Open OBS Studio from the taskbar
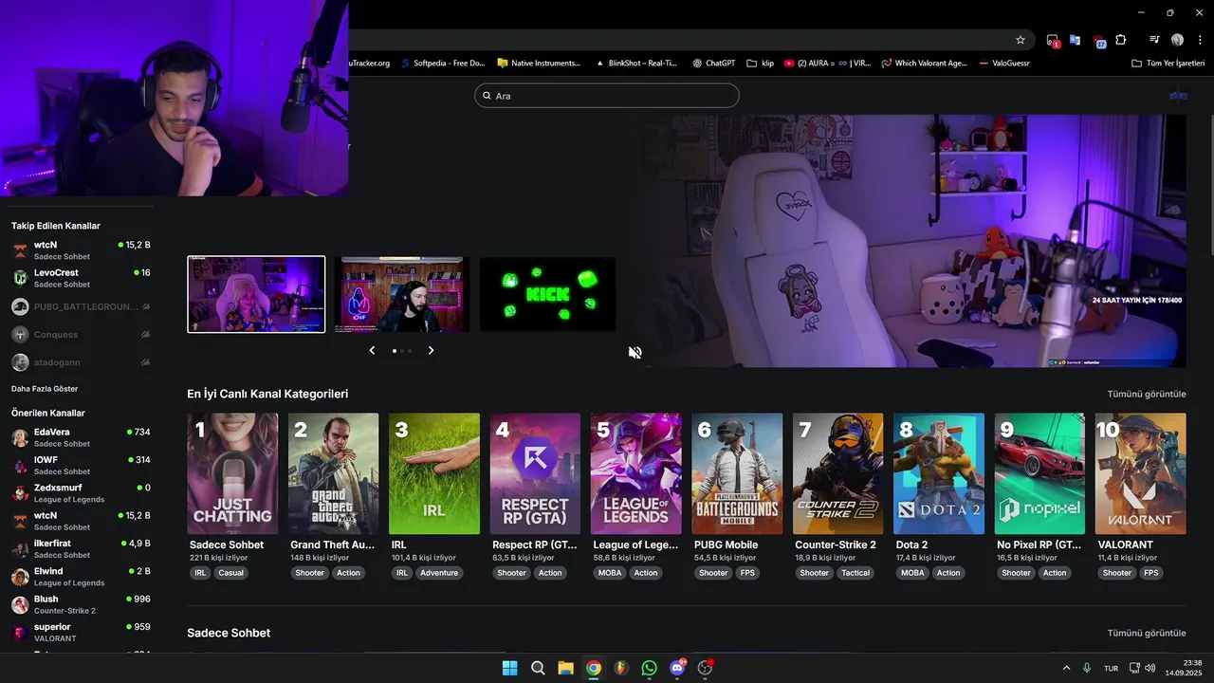Screen dimensions: 1214x683 click(x=705, y=668)
